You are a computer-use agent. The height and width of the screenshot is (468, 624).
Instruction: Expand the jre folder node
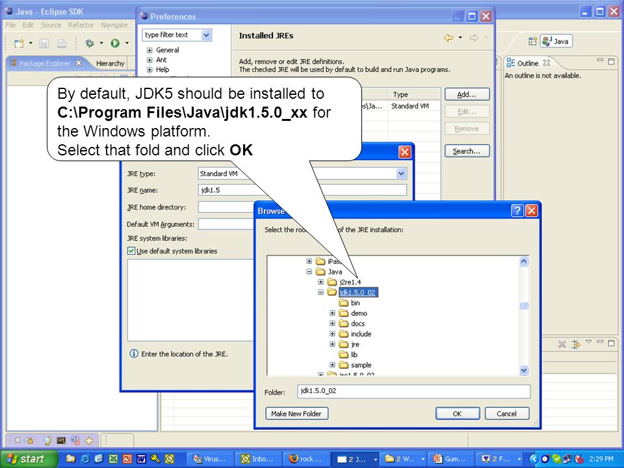pyautogui.click(x=332, y=344)
